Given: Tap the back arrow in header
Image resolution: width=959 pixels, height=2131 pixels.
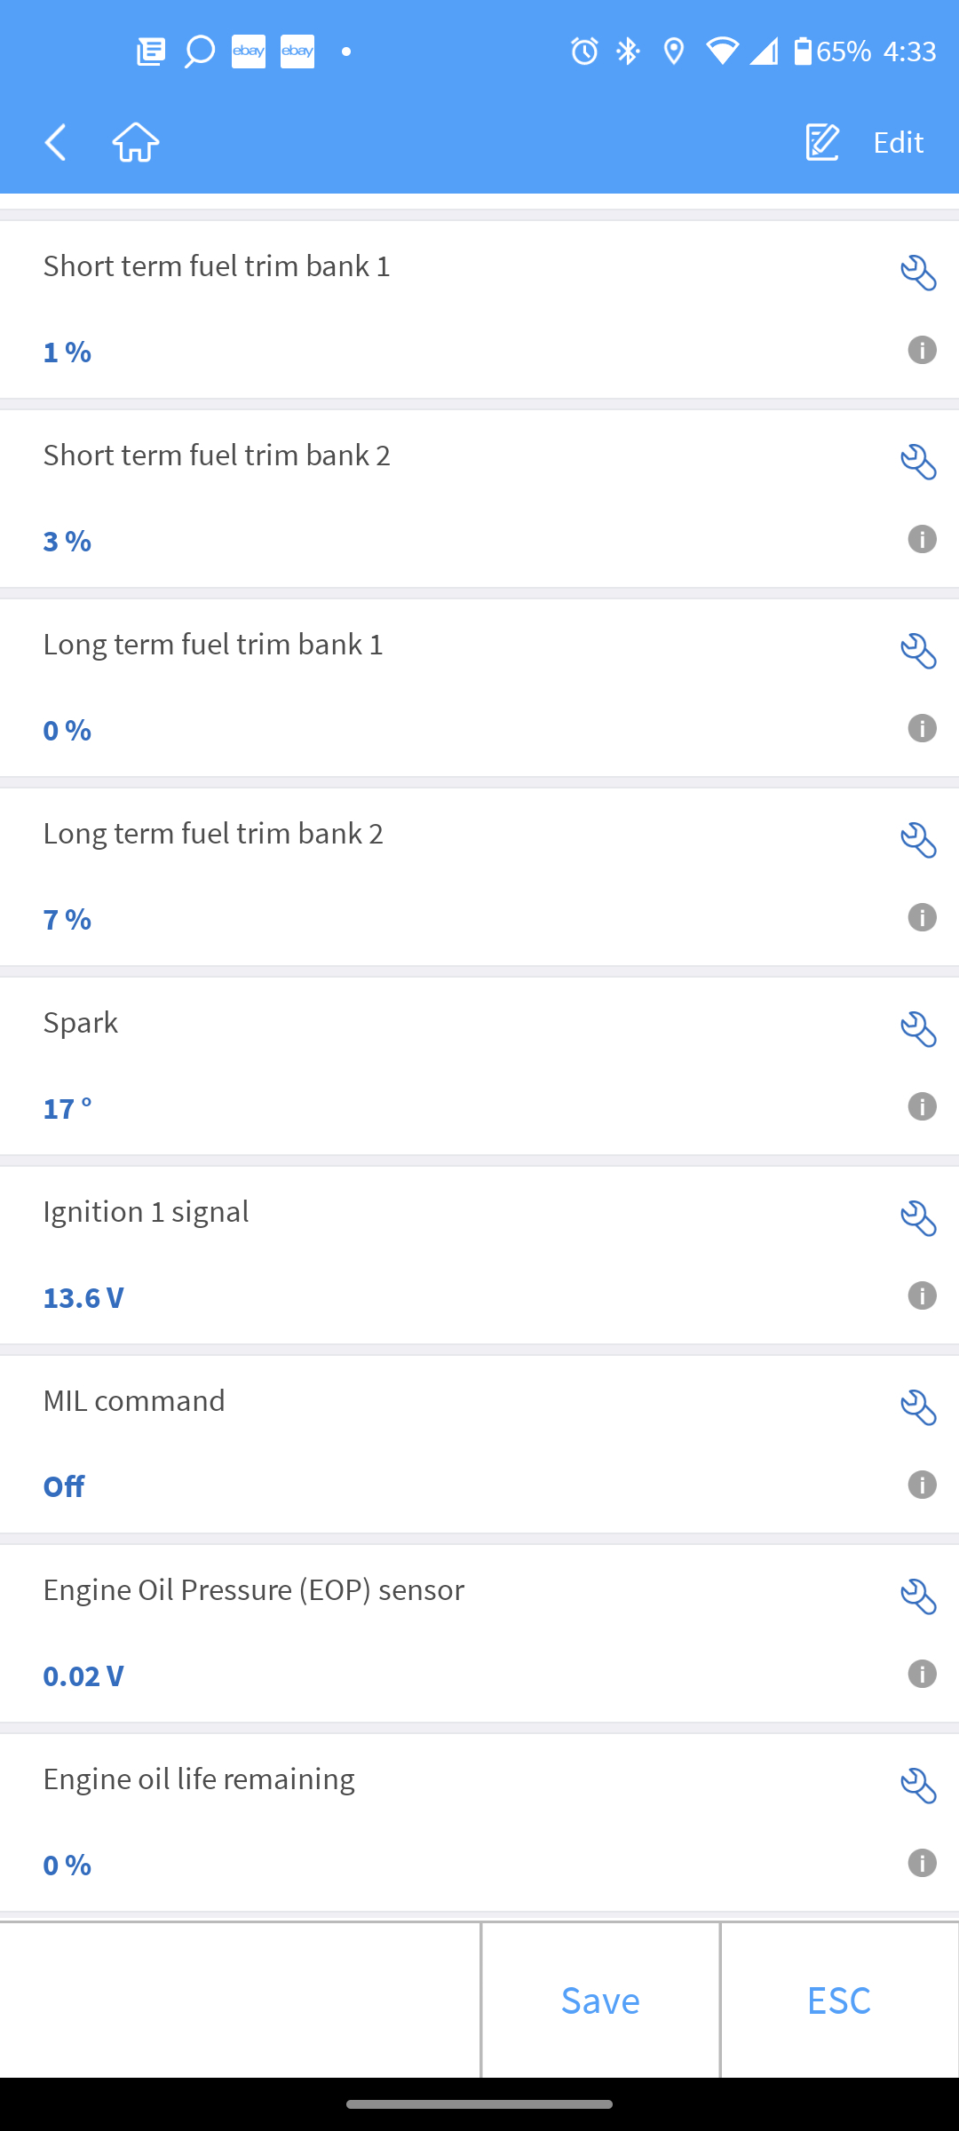Looking at the screenshot, I should 56,142.
